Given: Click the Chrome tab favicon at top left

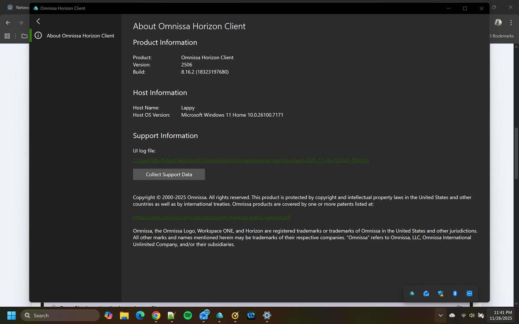Looking at the screenshot, I should (9, 7).
